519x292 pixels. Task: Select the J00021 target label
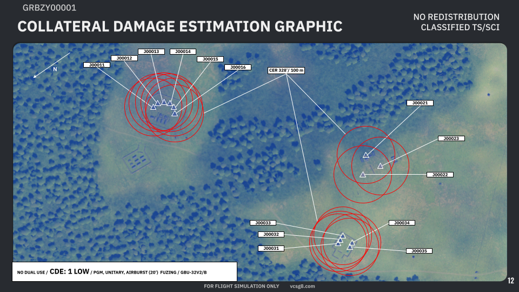(420, 103)
